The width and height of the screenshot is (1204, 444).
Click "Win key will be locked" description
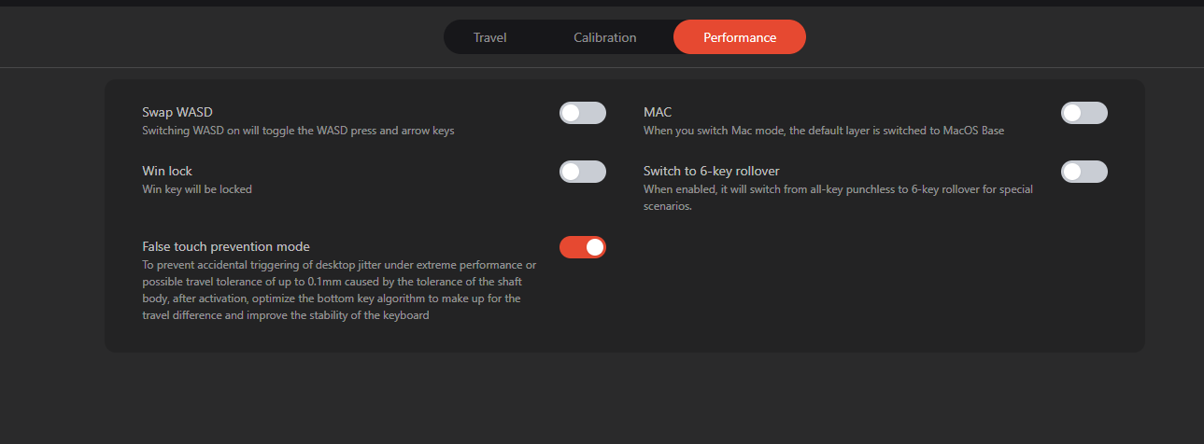point(197,189)
